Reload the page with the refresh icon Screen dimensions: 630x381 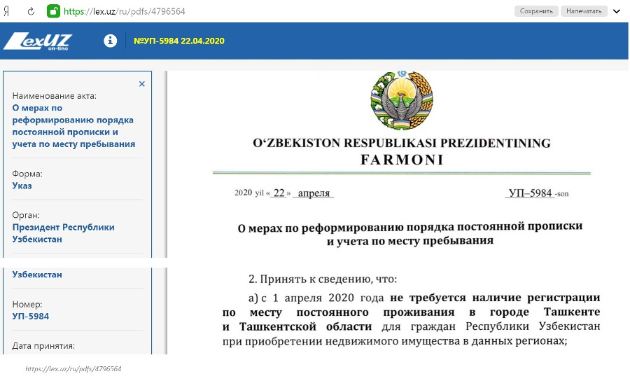[30, 11]
